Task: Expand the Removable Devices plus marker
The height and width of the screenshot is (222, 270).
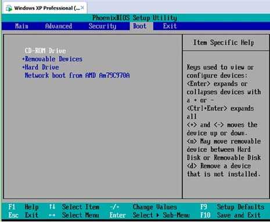Action: coord(23,59)
